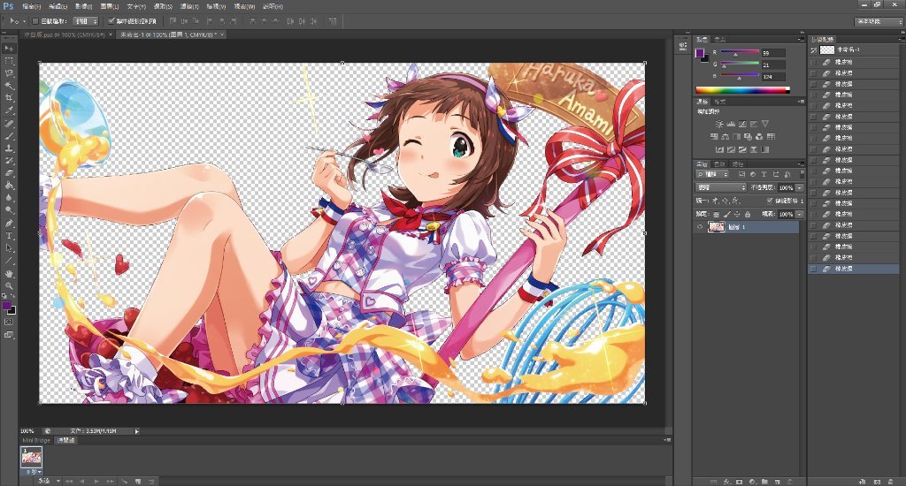
Task: Open the layer opacity slider arrow
Action: tap(800, 187)
